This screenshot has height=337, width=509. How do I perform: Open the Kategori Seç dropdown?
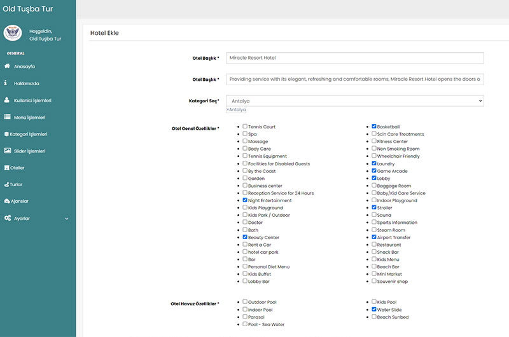point(354,100)
